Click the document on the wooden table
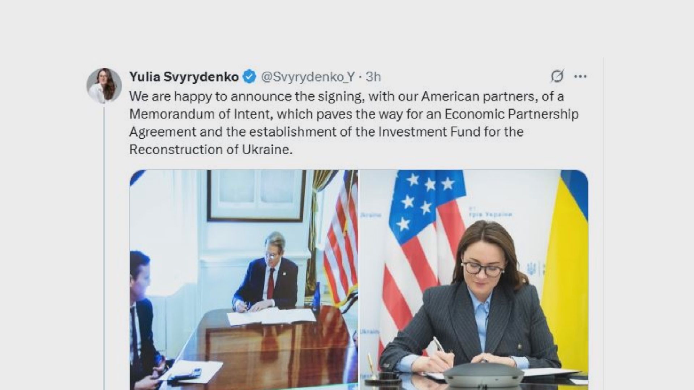Screen dimensions: 694x390 tap(271, 317)
